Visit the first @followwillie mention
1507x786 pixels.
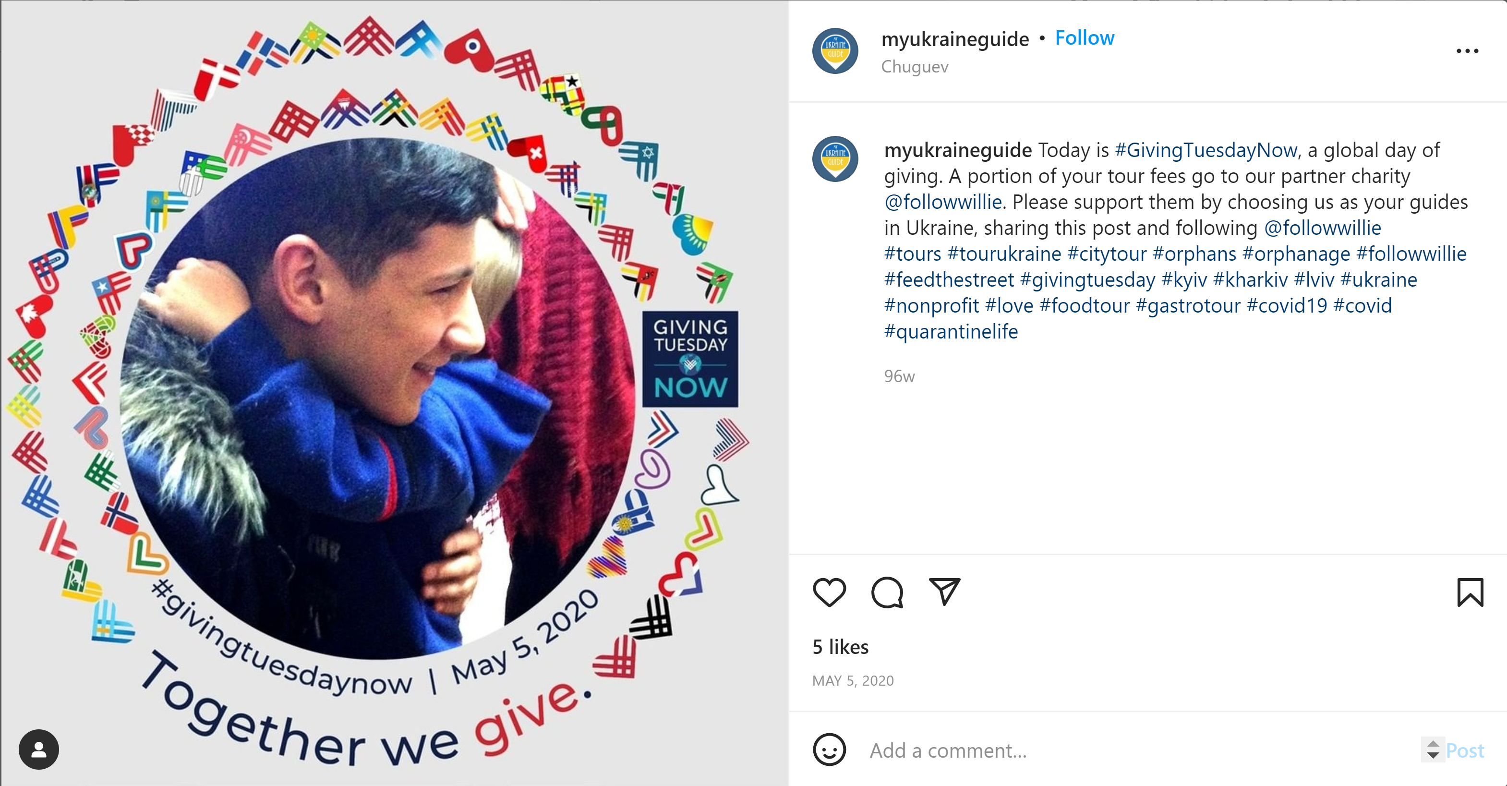tap(943, 202)
